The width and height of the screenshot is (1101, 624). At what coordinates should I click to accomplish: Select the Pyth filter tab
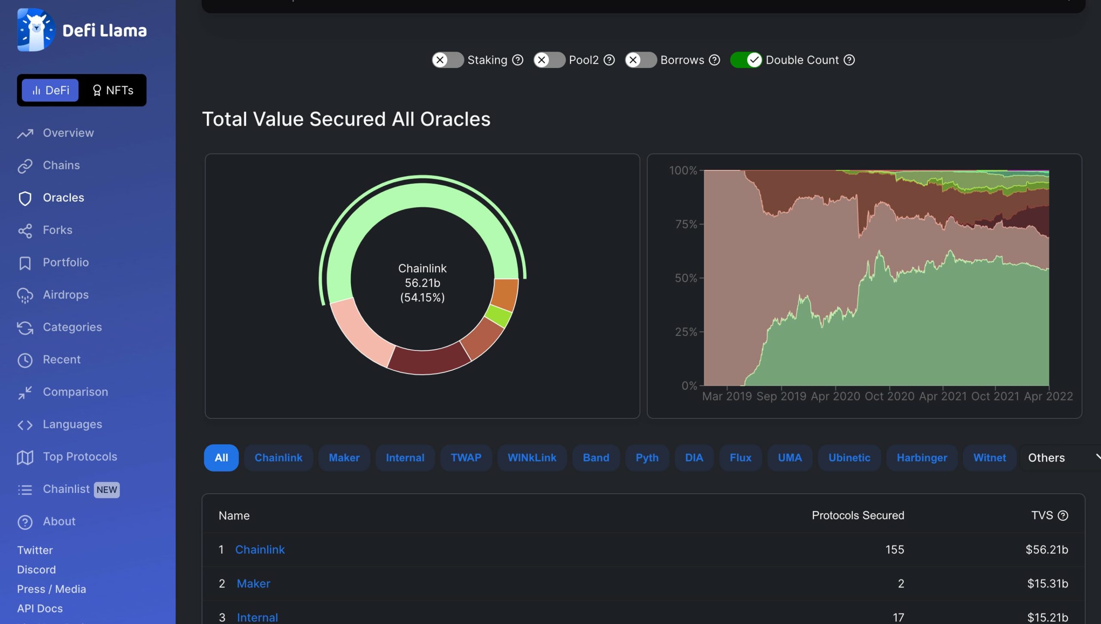click(x=647, y=458)
